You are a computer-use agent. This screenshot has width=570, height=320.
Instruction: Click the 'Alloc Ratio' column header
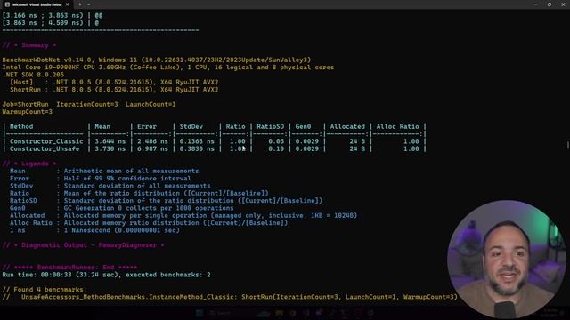pyautogui.click(x=398, y=126)
